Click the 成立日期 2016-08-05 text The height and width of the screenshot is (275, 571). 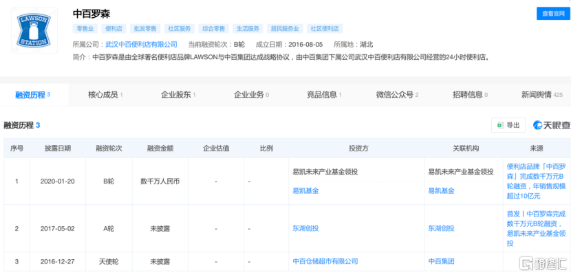click(x=289, y=45)
